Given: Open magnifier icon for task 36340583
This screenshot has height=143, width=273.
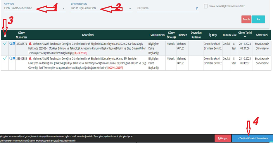Looking at the screenshot, I should (11, 58).
